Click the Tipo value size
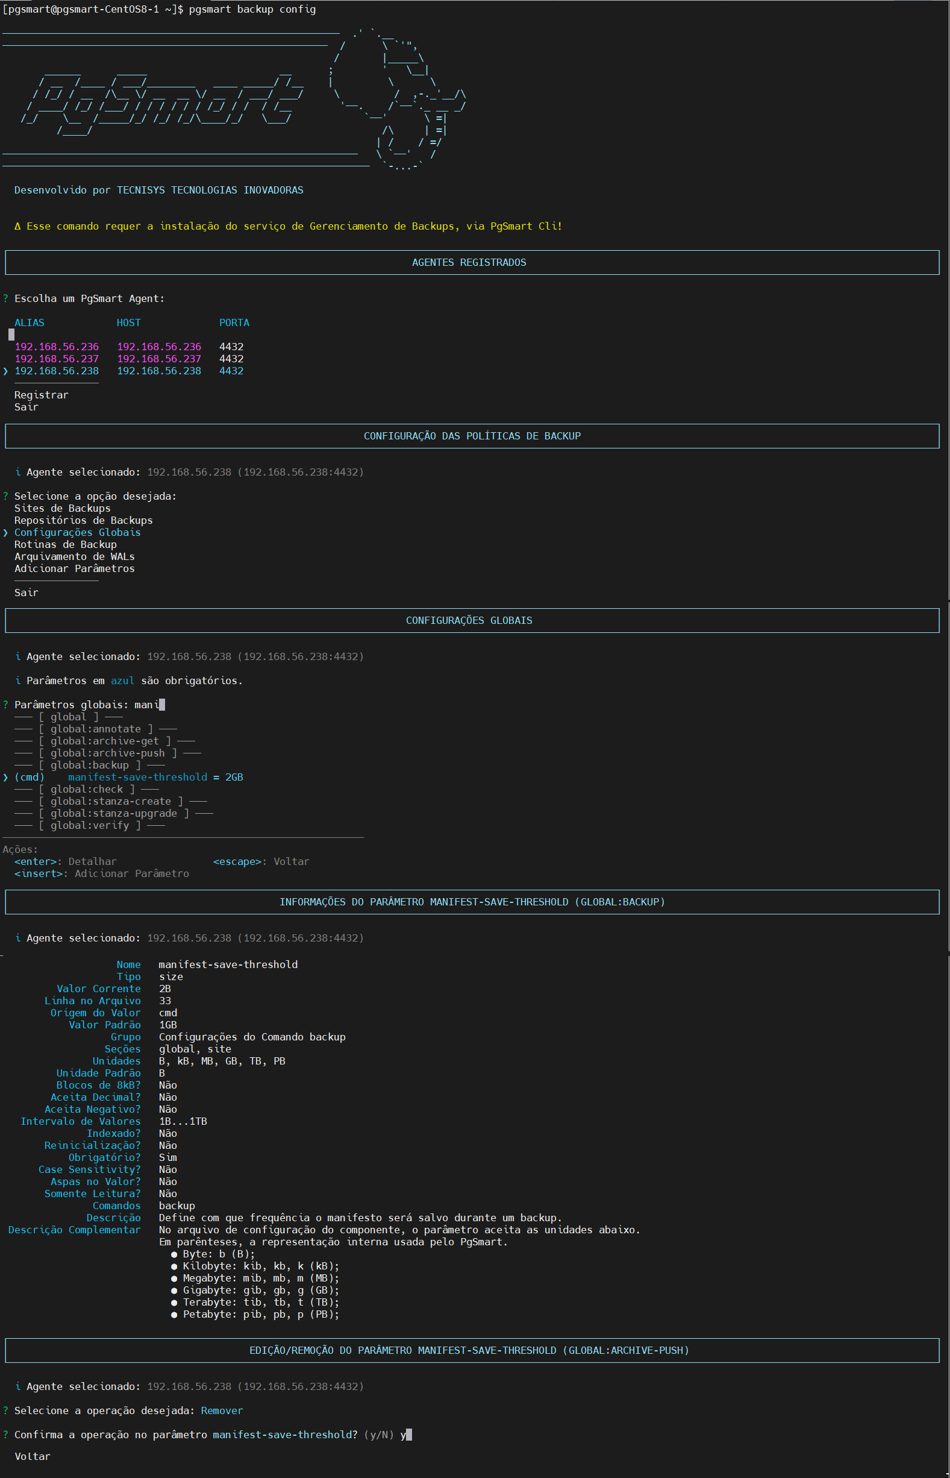The image size is (950, 1478). pos(171,977)
